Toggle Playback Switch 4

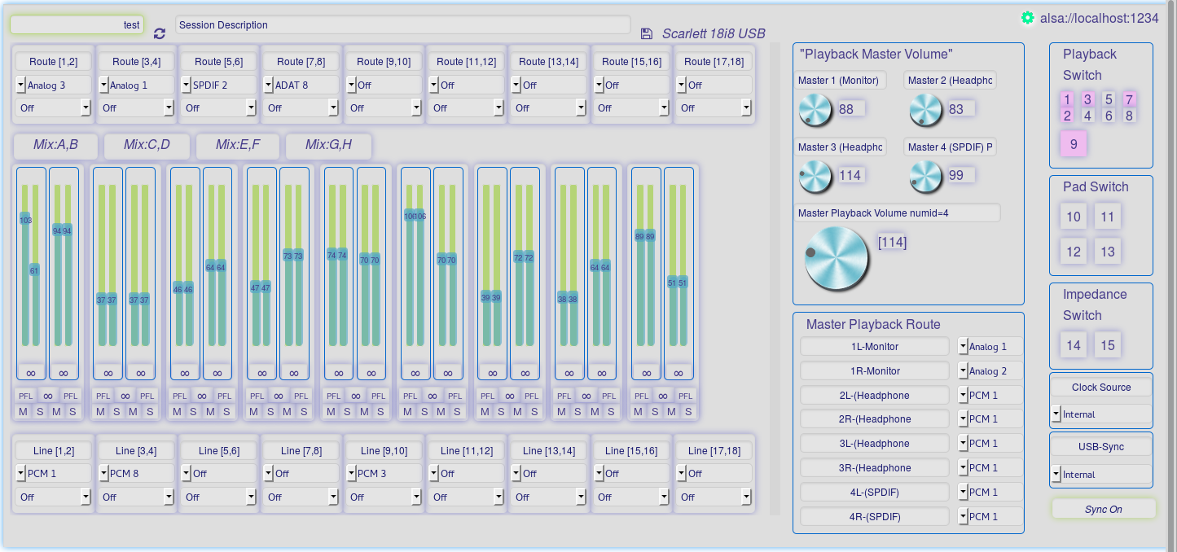[1087, 116]
